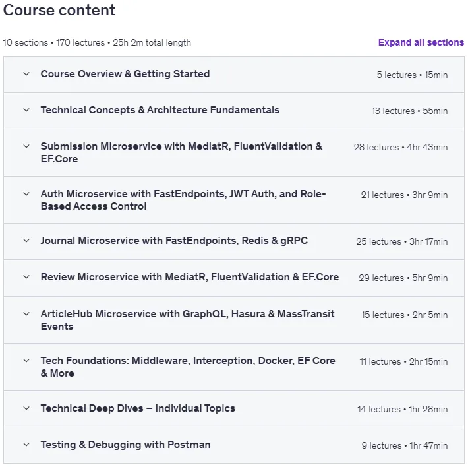Click the 14 lectures 1hr 28min label
Screen dimensions: 468x467
pos(402,409)
